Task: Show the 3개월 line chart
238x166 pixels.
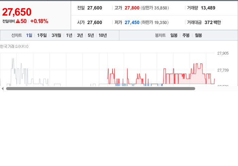Action: [56, 35]
